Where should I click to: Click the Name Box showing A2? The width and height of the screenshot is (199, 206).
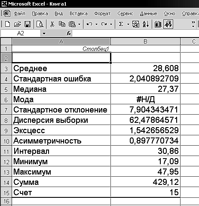tap(21, 34)
